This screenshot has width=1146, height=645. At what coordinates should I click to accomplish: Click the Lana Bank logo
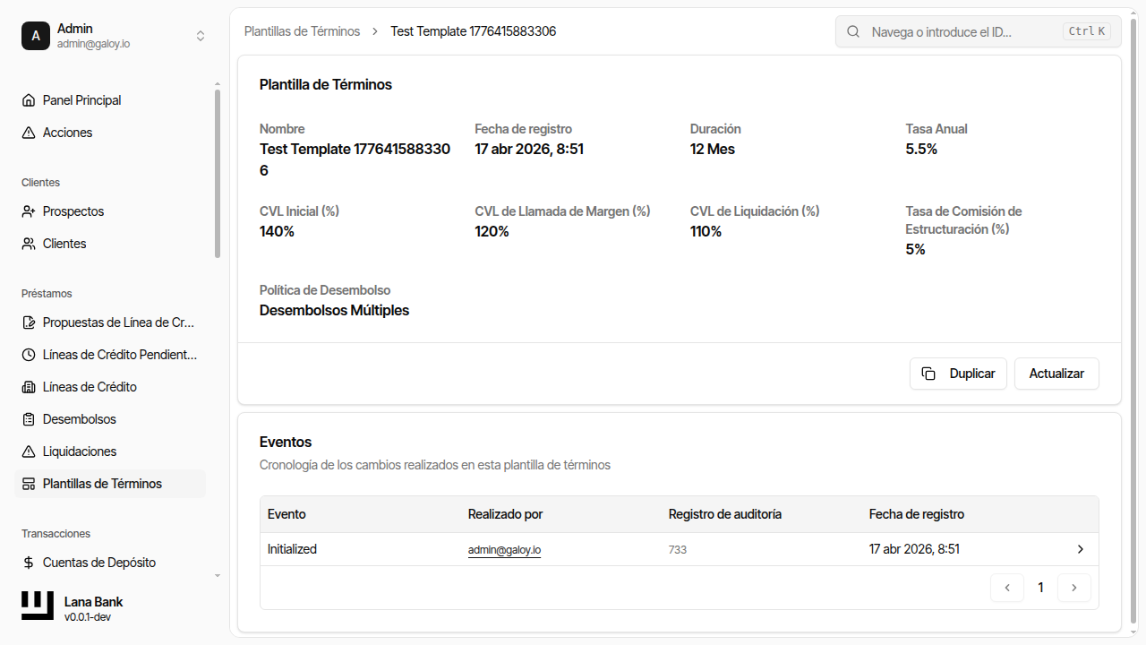(38, 606)
